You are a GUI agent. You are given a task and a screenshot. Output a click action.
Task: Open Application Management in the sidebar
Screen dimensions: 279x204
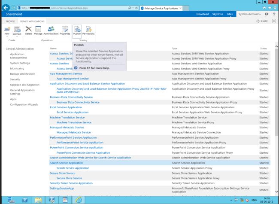coord(18,56)
